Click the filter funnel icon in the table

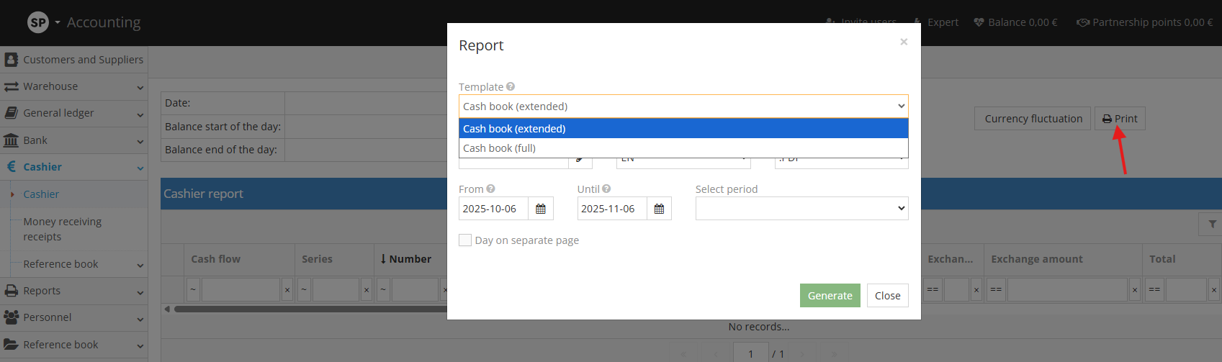click(x=1212, y=225)
